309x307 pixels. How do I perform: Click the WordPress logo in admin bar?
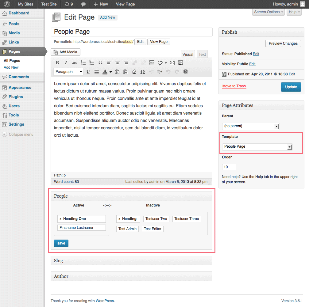[7, 4]
